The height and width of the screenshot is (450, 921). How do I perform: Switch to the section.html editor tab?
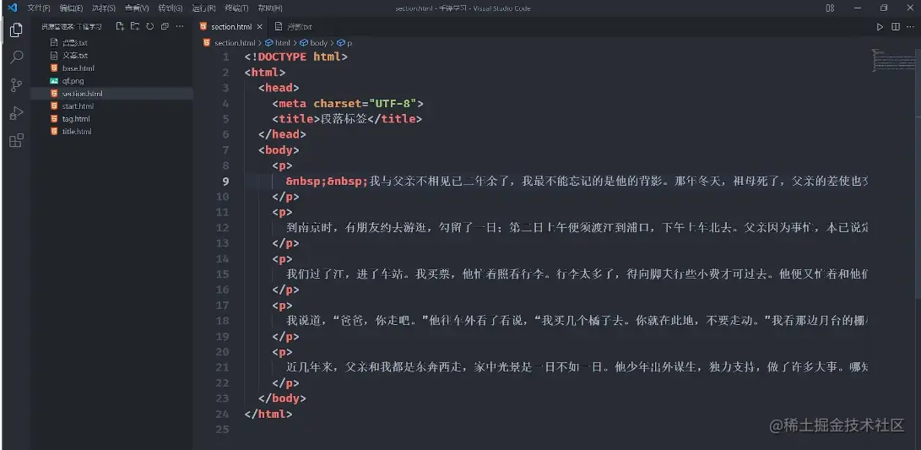pos(230,27)
